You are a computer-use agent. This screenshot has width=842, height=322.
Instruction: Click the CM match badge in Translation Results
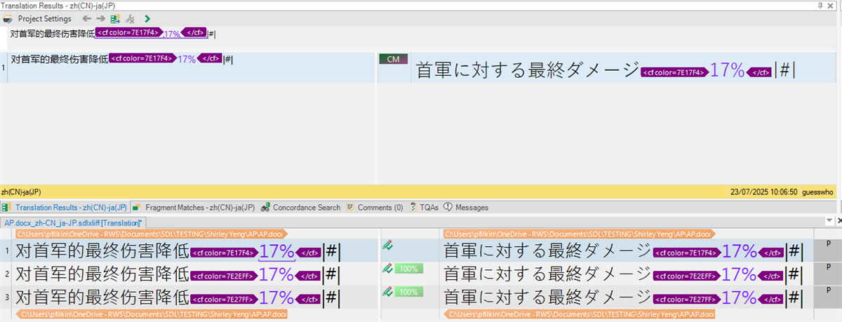(393, 59)
